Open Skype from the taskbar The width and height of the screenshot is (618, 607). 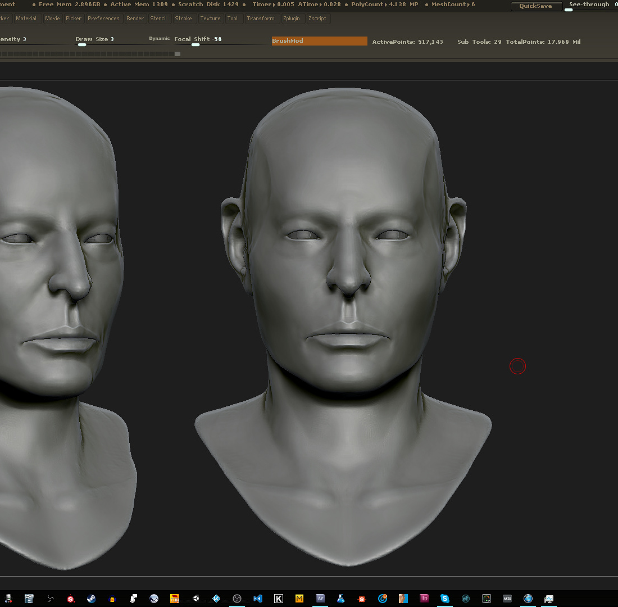point(445,599)
